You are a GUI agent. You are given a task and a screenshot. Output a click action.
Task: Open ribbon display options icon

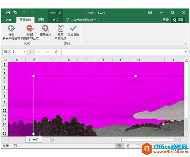[150, 13]
